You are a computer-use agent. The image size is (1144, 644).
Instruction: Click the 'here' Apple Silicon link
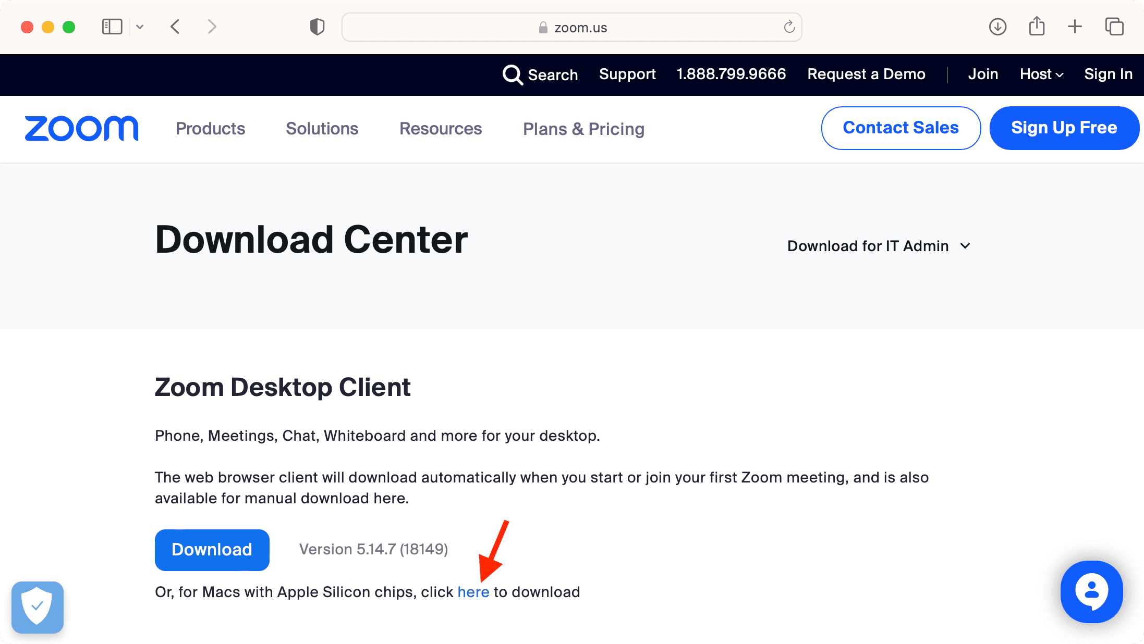473,592
